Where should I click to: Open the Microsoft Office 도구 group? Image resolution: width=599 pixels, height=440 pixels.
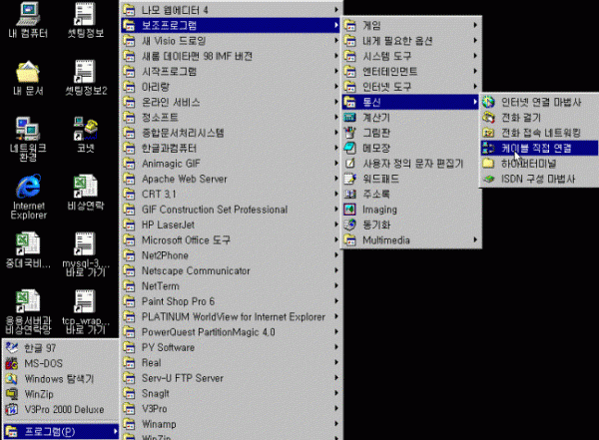(x=231, y=239)
